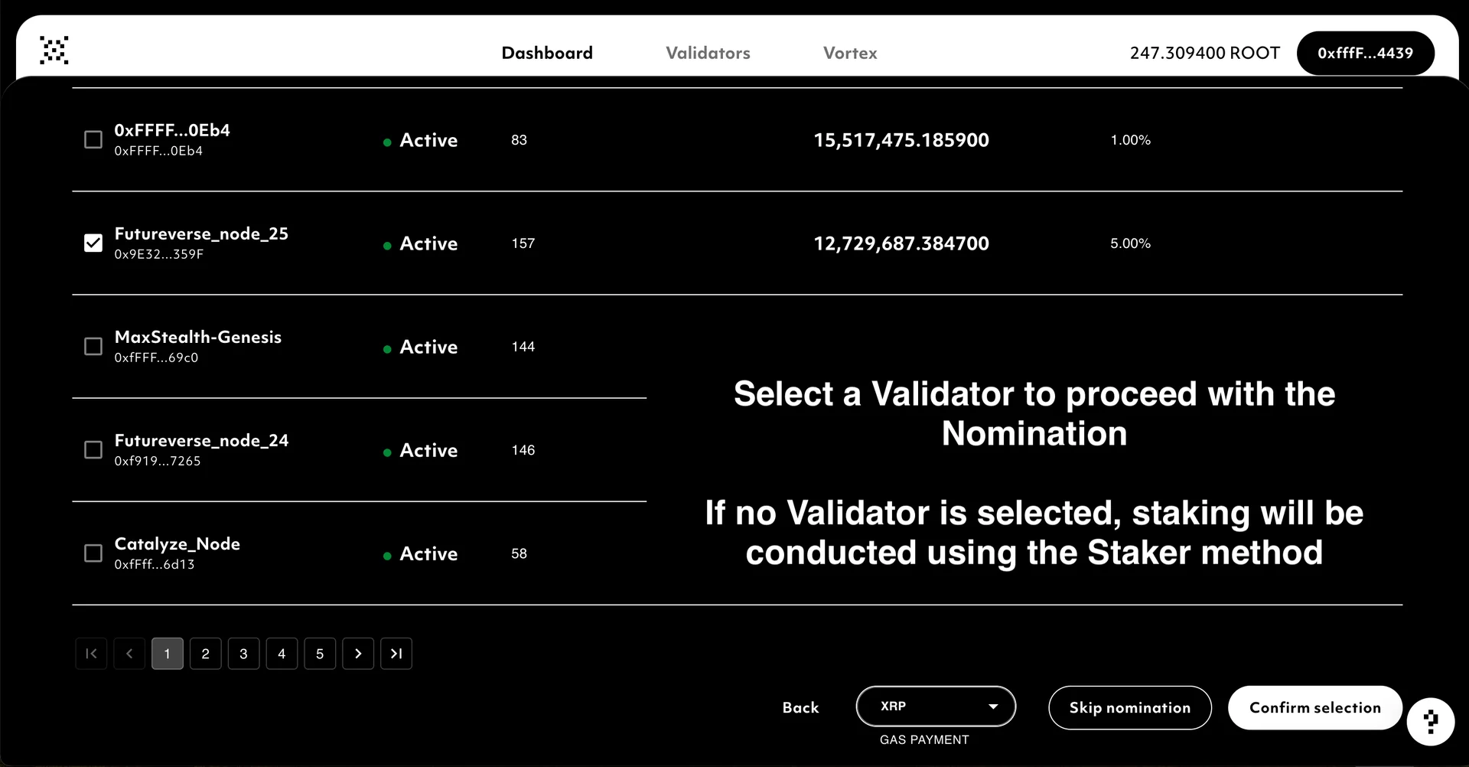
Task: Open wallet menu 0xffff...4439
Action: click(x=1365, y=54)
